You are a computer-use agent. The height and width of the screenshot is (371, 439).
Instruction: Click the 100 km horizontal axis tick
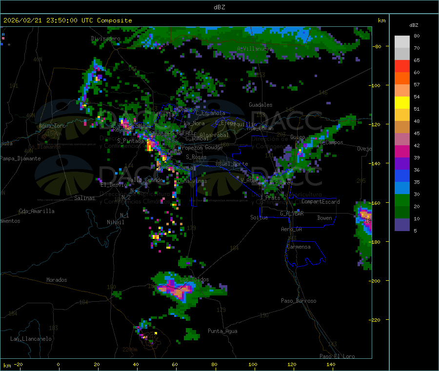pyautogui.click(x=253, y=364)
